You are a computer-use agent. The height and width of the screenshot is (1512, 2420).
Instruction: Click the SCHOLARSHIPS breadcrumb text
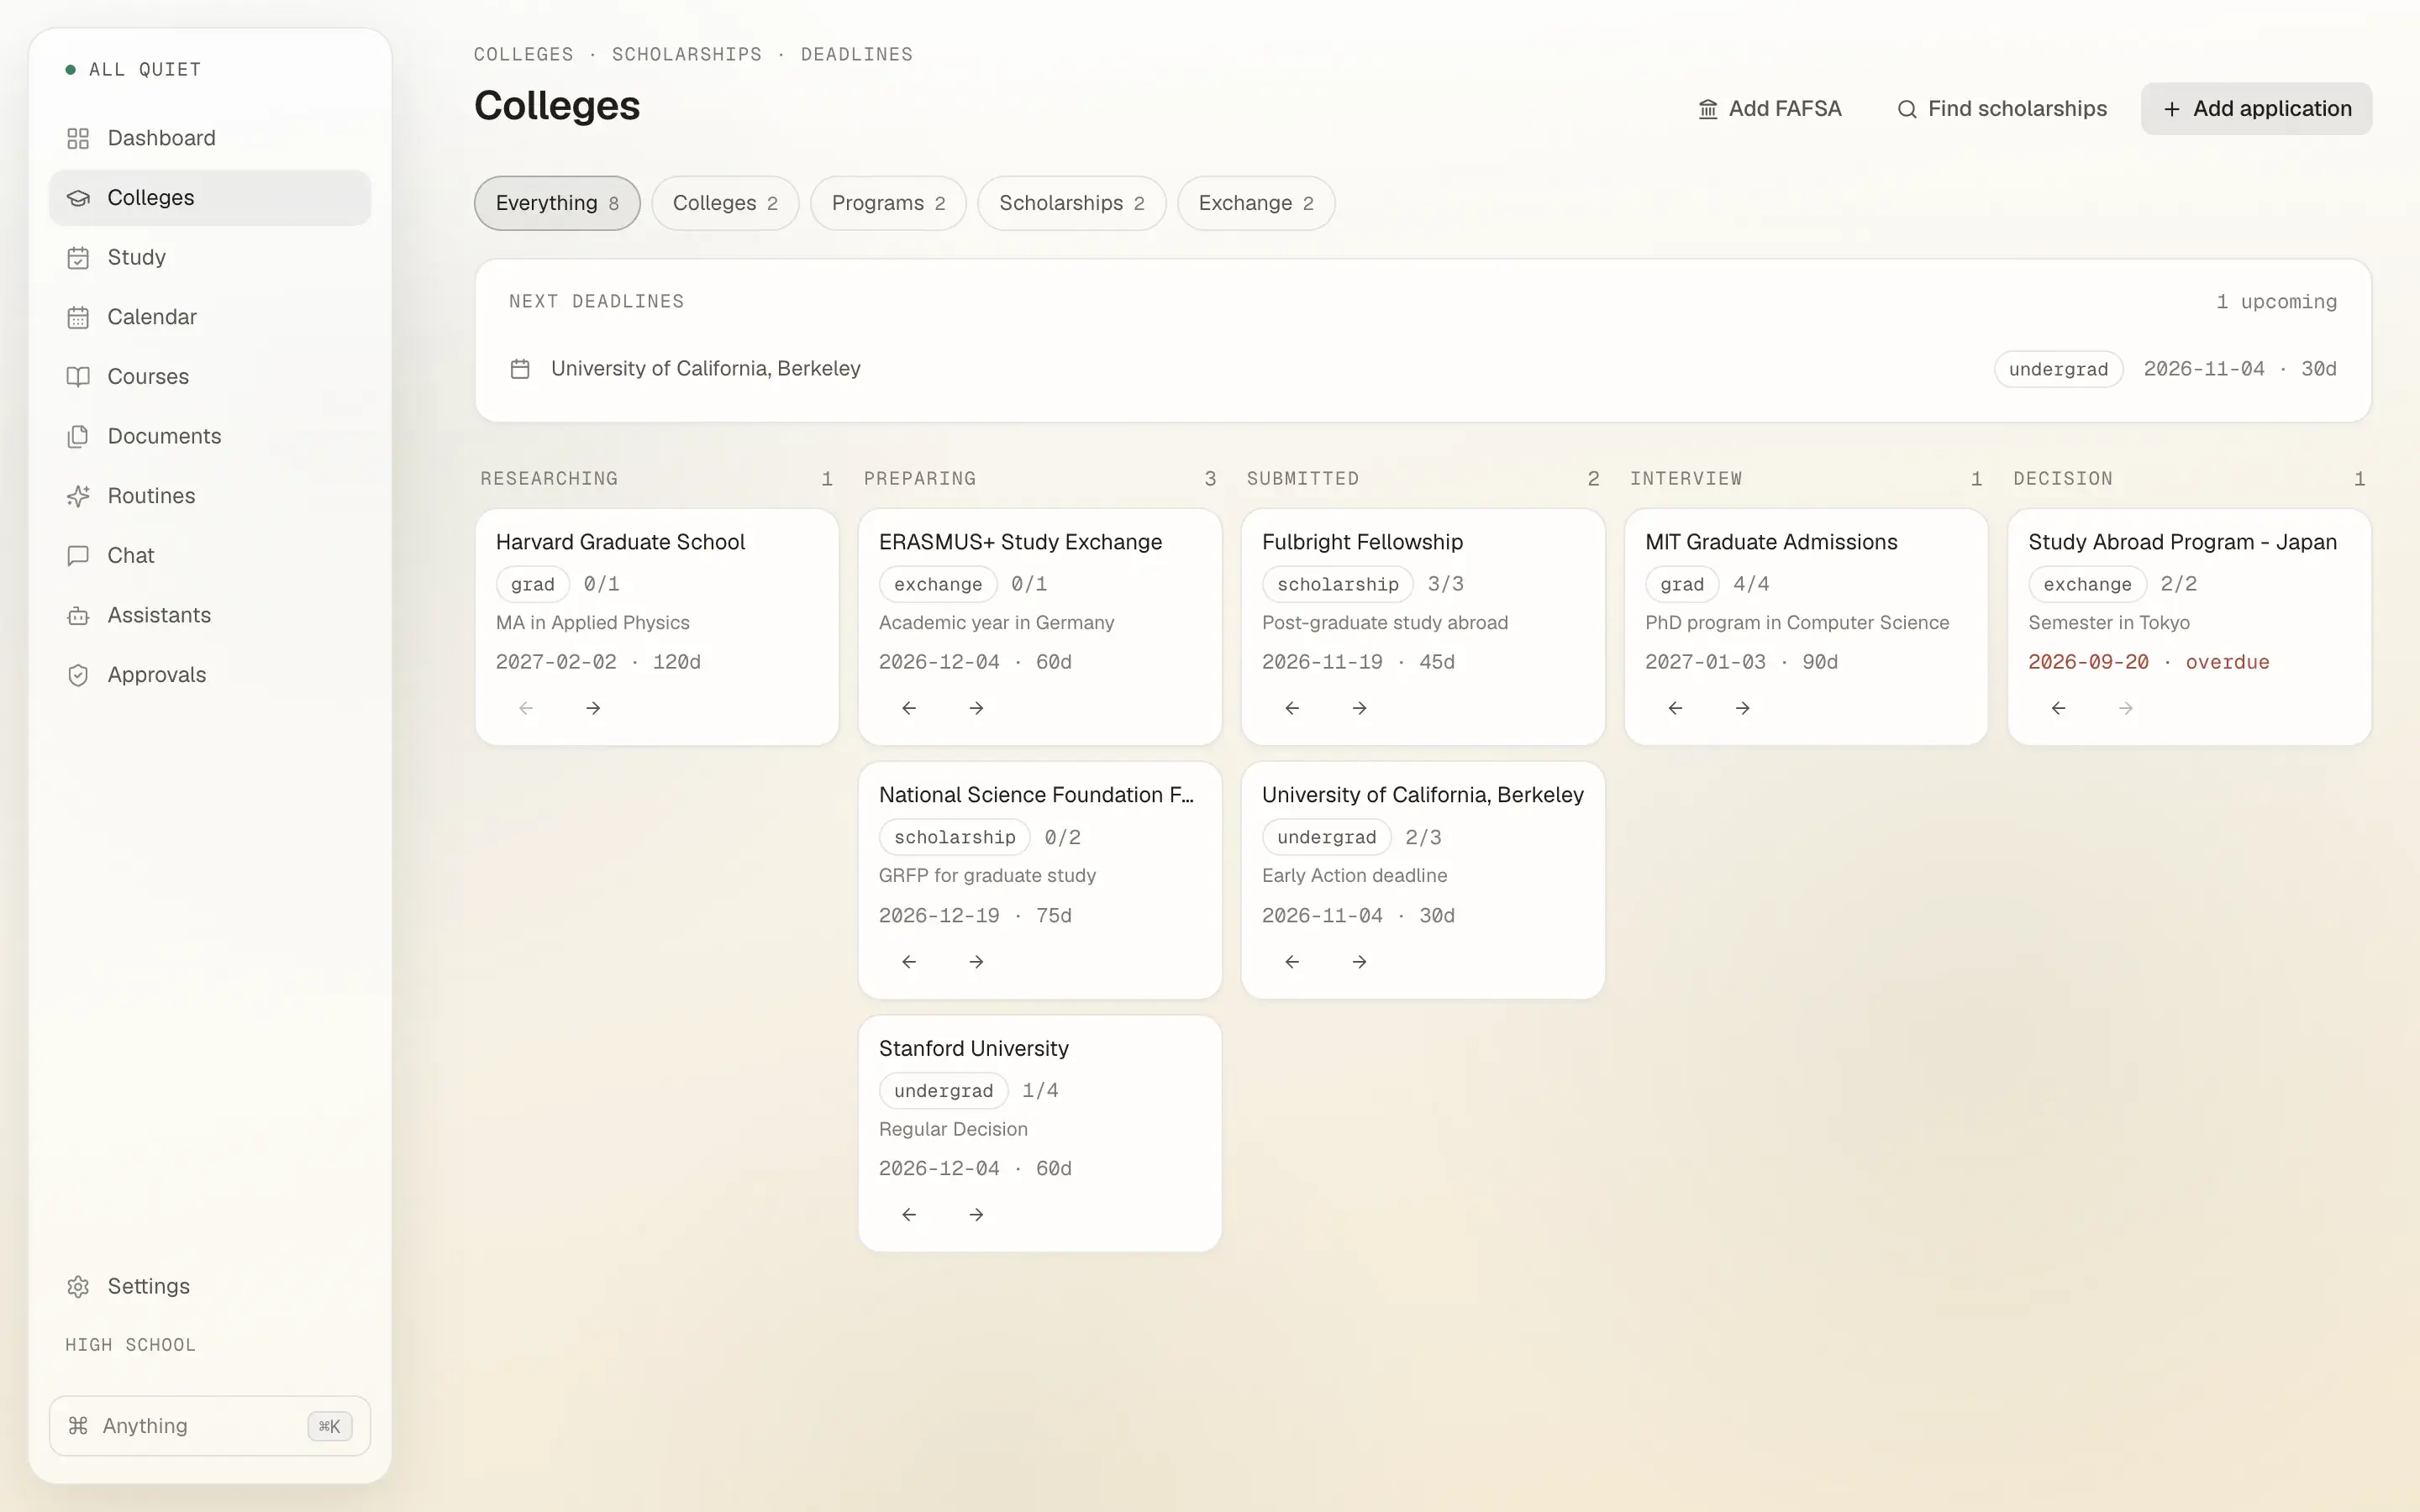pos(687,54)
